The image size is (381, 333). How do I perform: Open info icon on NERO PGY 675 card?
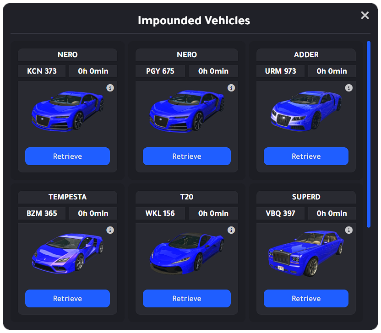[x=231, y=88]
